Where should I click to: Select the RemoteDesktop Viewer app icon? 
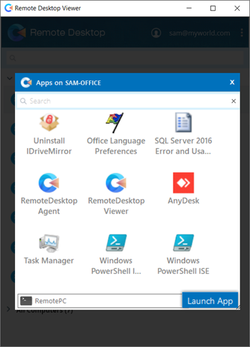tap(116, 183)
